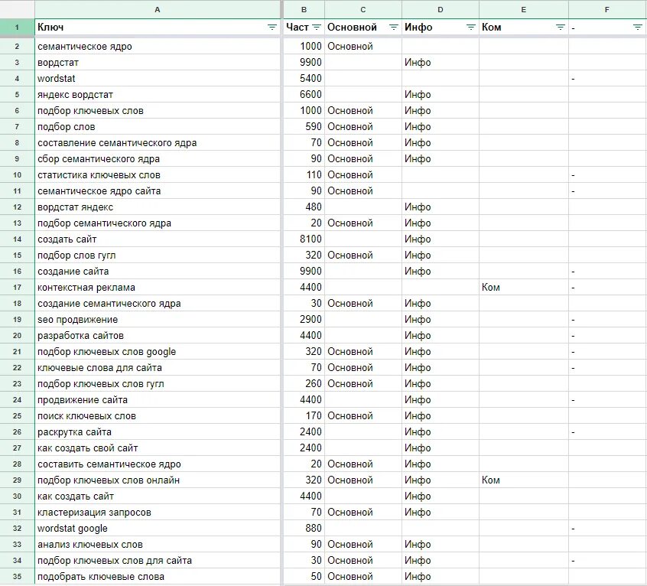Click 'подобрать ключевые слова' cell
The height and width of the screenshot is (586, 647).
click(158, 577)
